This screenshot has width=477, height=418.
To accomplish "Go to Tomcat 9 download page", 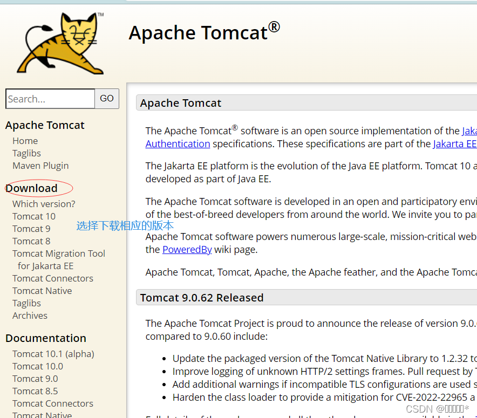I will 31,229.
